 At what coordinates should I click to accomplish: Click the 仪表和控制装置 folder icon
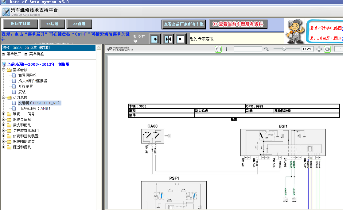(9, 136)
